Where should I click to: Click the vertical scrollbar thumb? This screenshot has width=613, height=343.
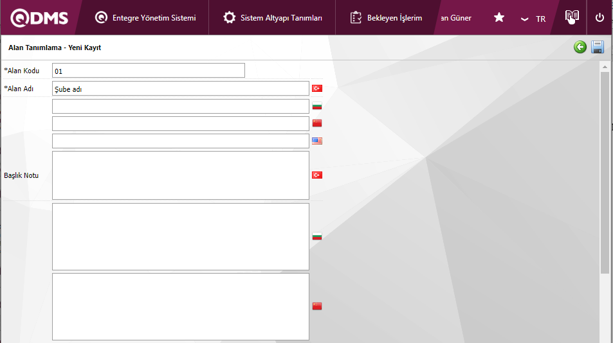[605, 173]
